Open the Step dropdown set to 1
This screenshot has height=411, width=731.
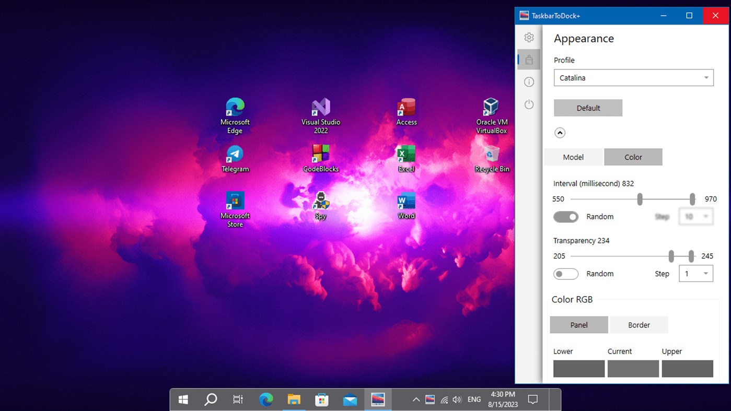coord(695,273)
